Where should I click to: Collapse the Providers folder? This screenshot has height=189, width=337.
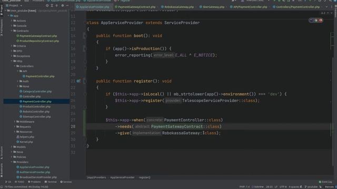point(12,162)
